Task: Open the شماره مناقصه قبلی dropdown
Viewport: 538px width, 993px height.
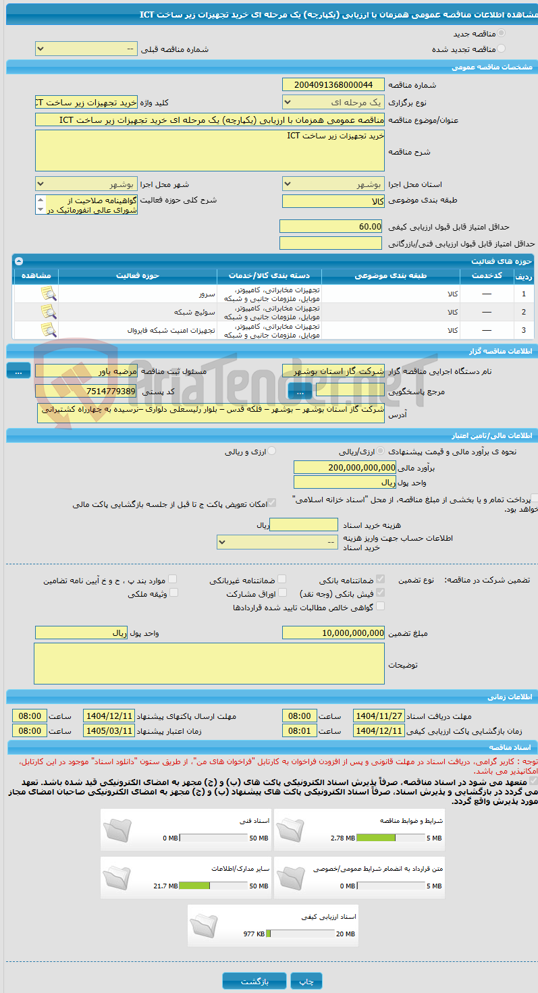Action: click(86, 49)
